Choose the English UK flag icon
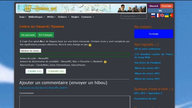Viewport: 192px width, 108px height. [162, 15]
